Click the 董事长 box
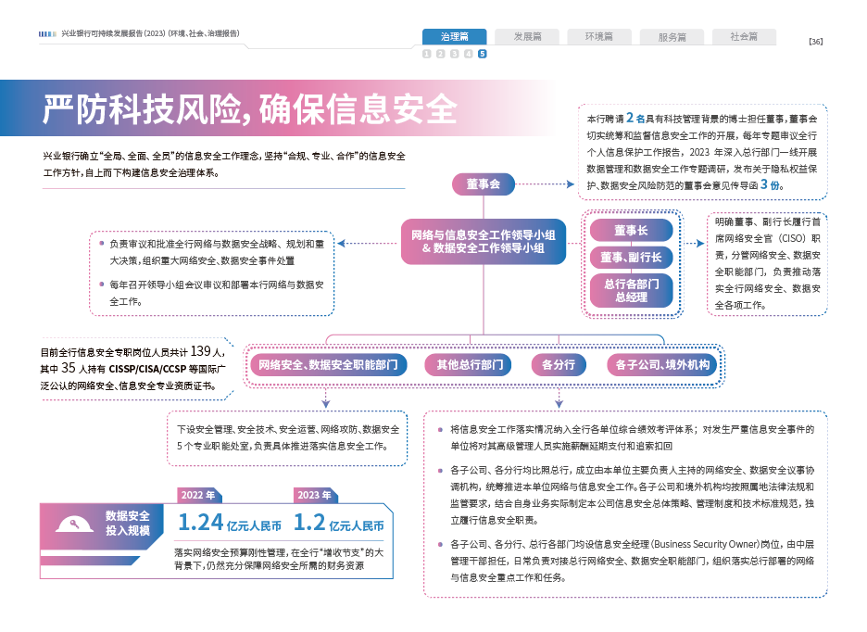 631,230
